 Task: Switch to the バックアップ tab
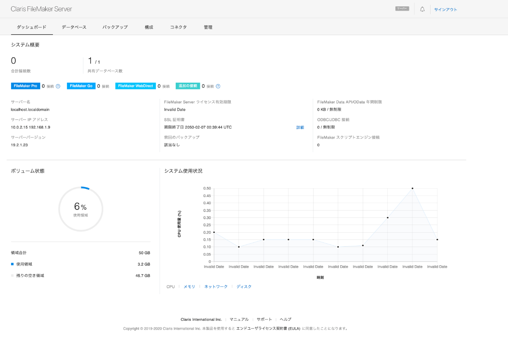pyautogui.click(x=115, y=27)
